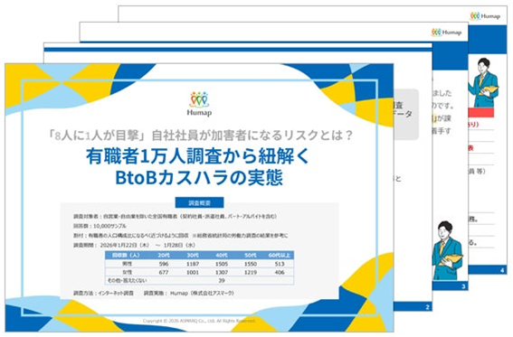
Task: Click the 調査期間 date line
Action: tap(135, 245)
